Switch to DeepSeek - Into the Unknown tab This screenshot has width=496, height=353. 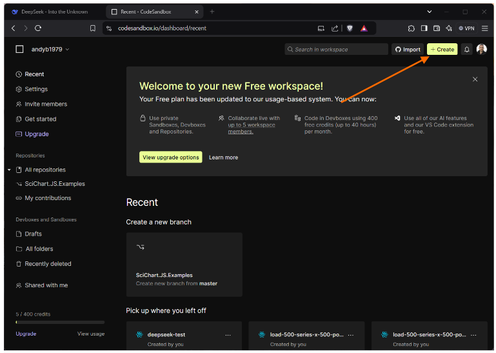pos(54,12)
